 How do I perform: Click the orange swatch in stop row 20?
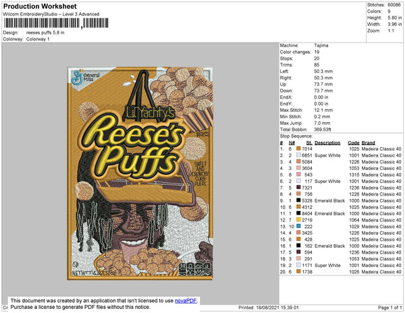(298, 272)
